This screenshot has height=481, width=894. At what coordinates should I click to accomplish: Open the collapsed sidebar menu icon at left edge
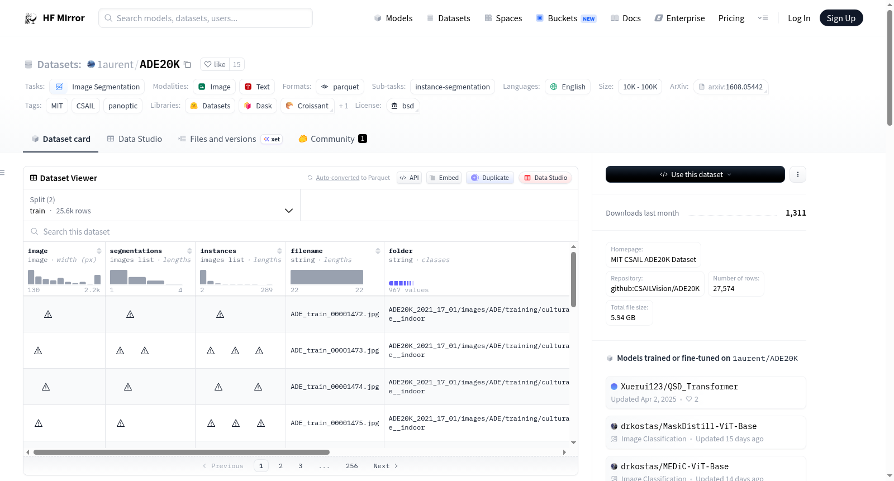click(x=2, y=173)
